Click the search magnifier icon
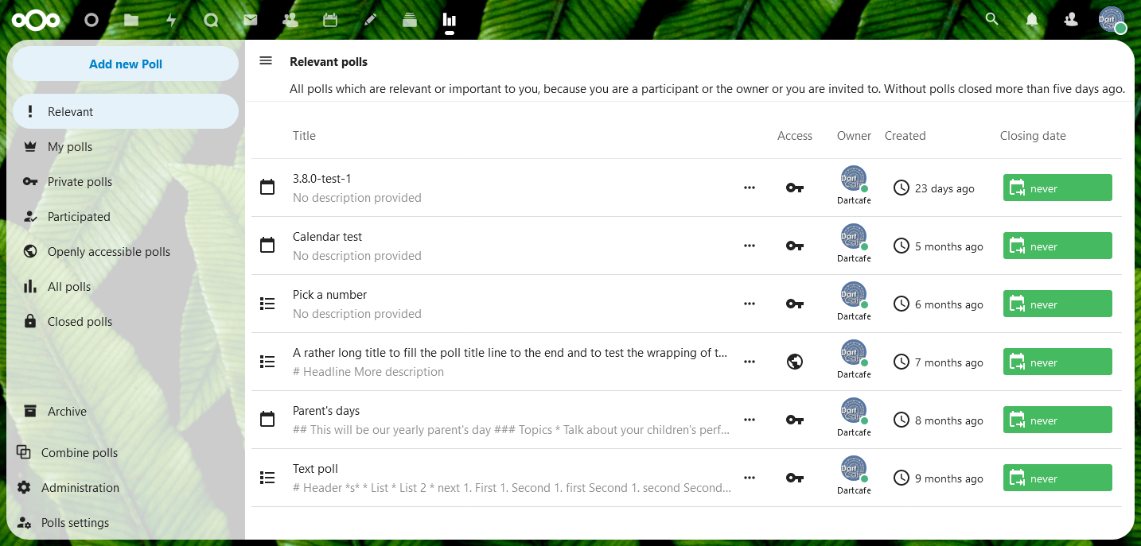Viewport: 1141px width, 546px height. (991, 19)
